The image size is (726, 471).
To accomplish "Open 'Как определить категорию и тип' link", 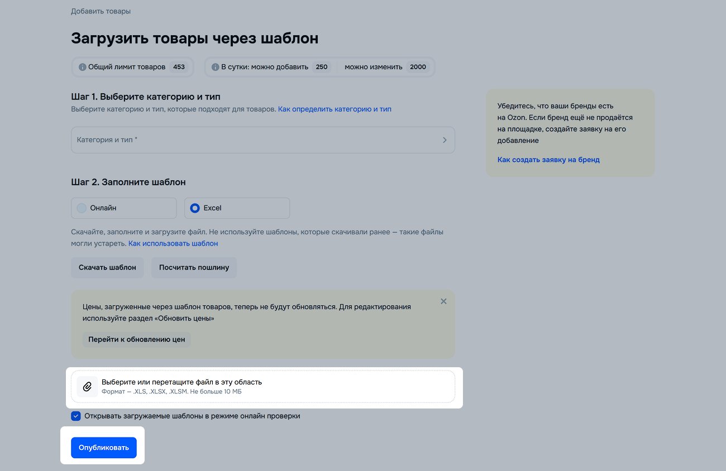I will click(335, 109).
